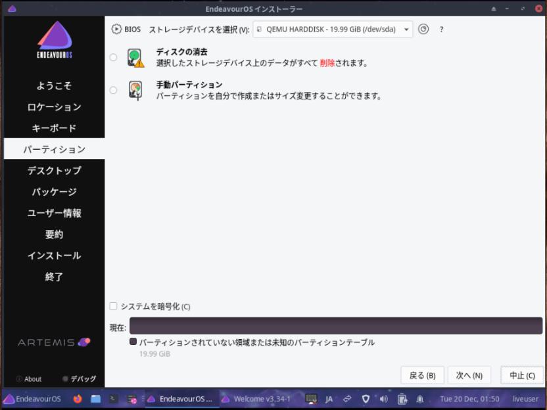Screen dimensions: 547x410
Task: Click the battery power tray icon
Action: [402, 399]
